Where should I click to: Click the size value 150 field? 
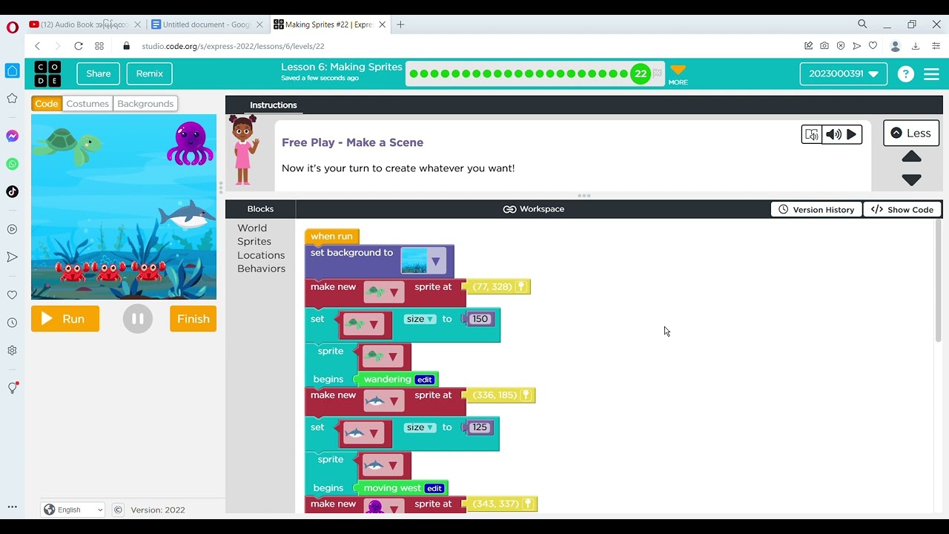pos(480,319)
